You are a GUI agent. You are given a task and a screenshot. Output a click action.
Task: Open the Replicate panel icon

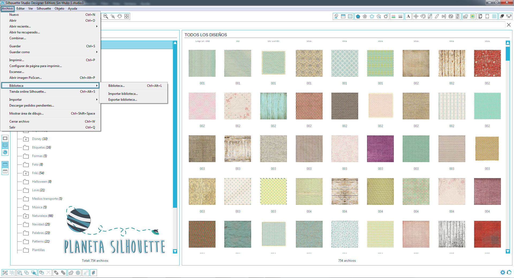click(x=451, y=16)
